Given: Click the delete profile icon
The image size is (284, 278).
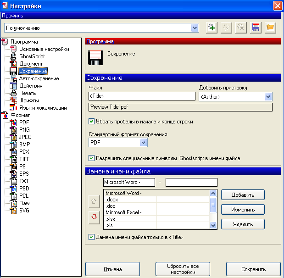Looking at the screenshot, I should point(241,28).
